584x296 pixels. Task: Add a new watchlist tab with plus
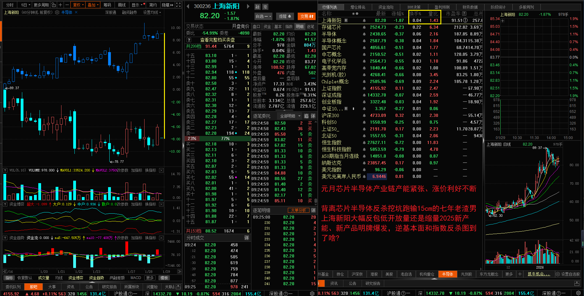pyautogui.click(x=520, y=274)
